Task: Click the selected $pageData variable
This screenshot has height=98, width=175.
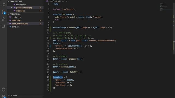Action: [58, 77]
